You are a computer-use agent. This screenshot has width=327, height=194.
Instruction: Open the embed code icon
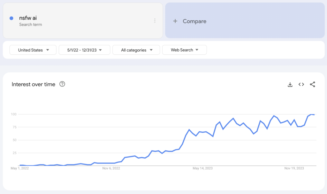point(301,84)
